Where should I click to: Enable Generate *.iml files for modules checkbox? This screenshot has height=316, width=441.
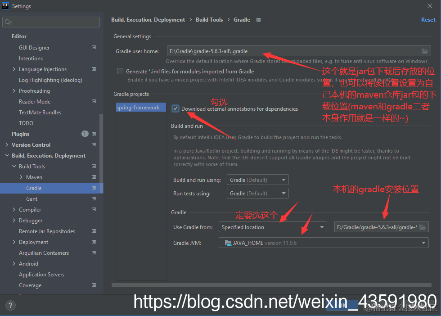[x=120, y=71]
